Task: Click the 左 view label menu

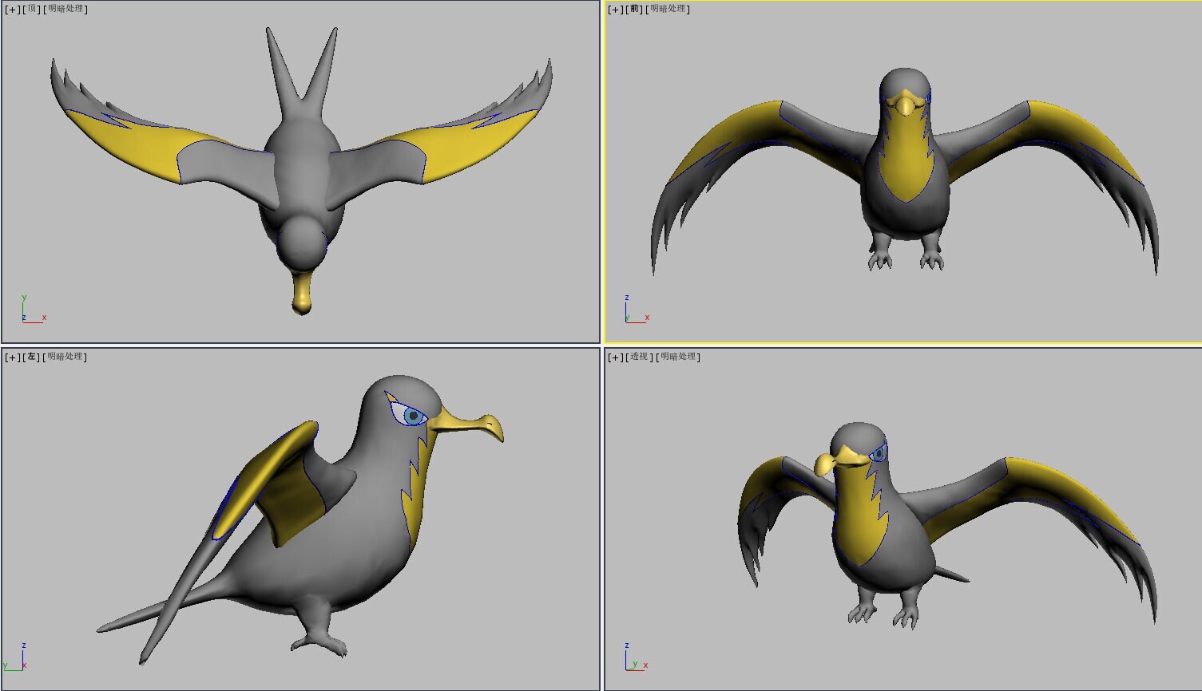Action: point(32,357)
